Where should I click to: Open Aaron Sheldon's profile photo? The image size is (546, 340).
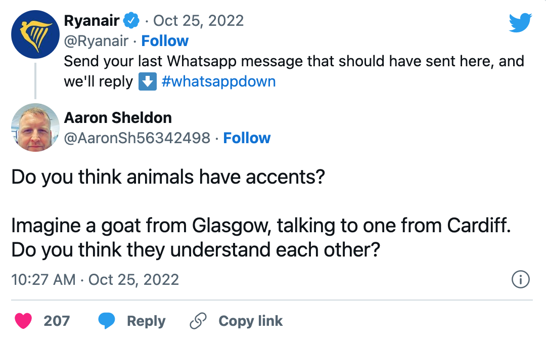[x=35, y=127]
